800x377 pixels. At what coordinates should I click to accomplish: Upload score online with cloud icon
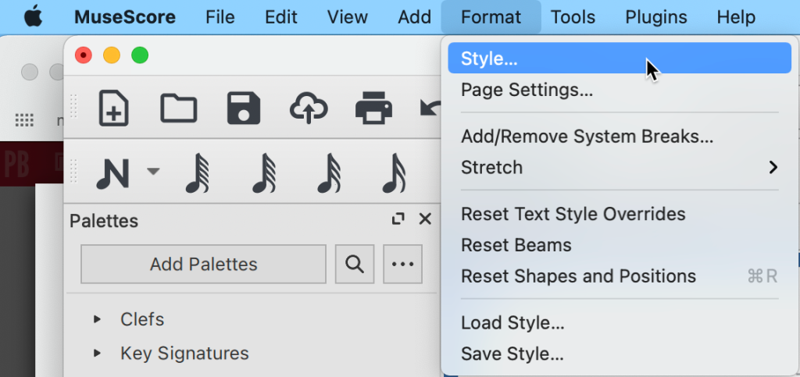tap(308, 108)
